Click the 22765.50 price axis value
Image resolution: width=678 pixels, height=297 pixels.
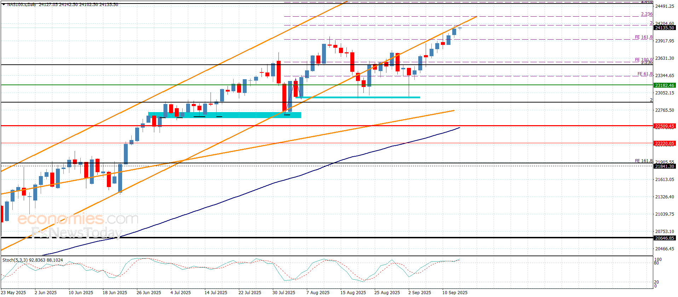click(665, 110)
